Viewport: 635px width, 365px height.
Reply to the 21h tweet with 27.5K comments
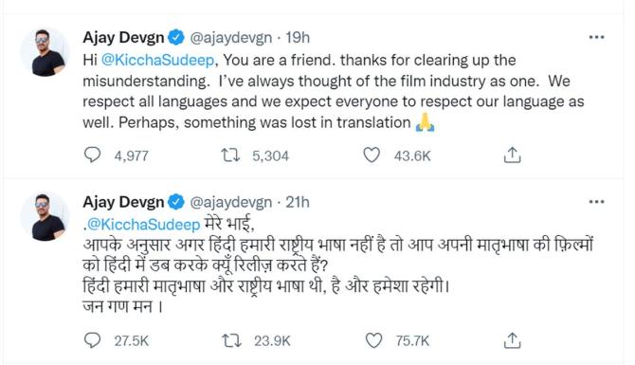[x=92, y=340]
